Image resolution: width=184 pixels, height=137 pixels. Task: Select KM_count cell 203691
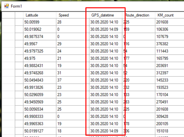click(x=170, y=66)
